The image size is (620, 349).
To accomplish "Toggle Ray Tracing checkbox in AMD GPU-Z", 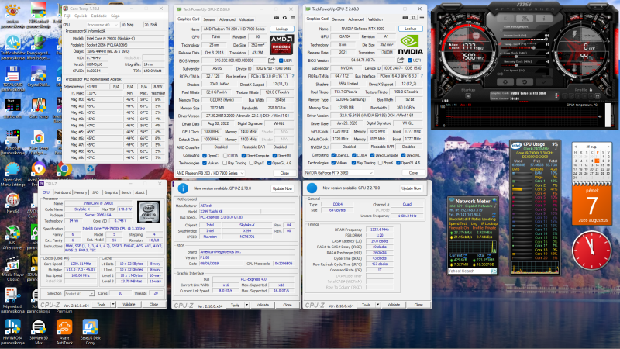I will 225,163.
